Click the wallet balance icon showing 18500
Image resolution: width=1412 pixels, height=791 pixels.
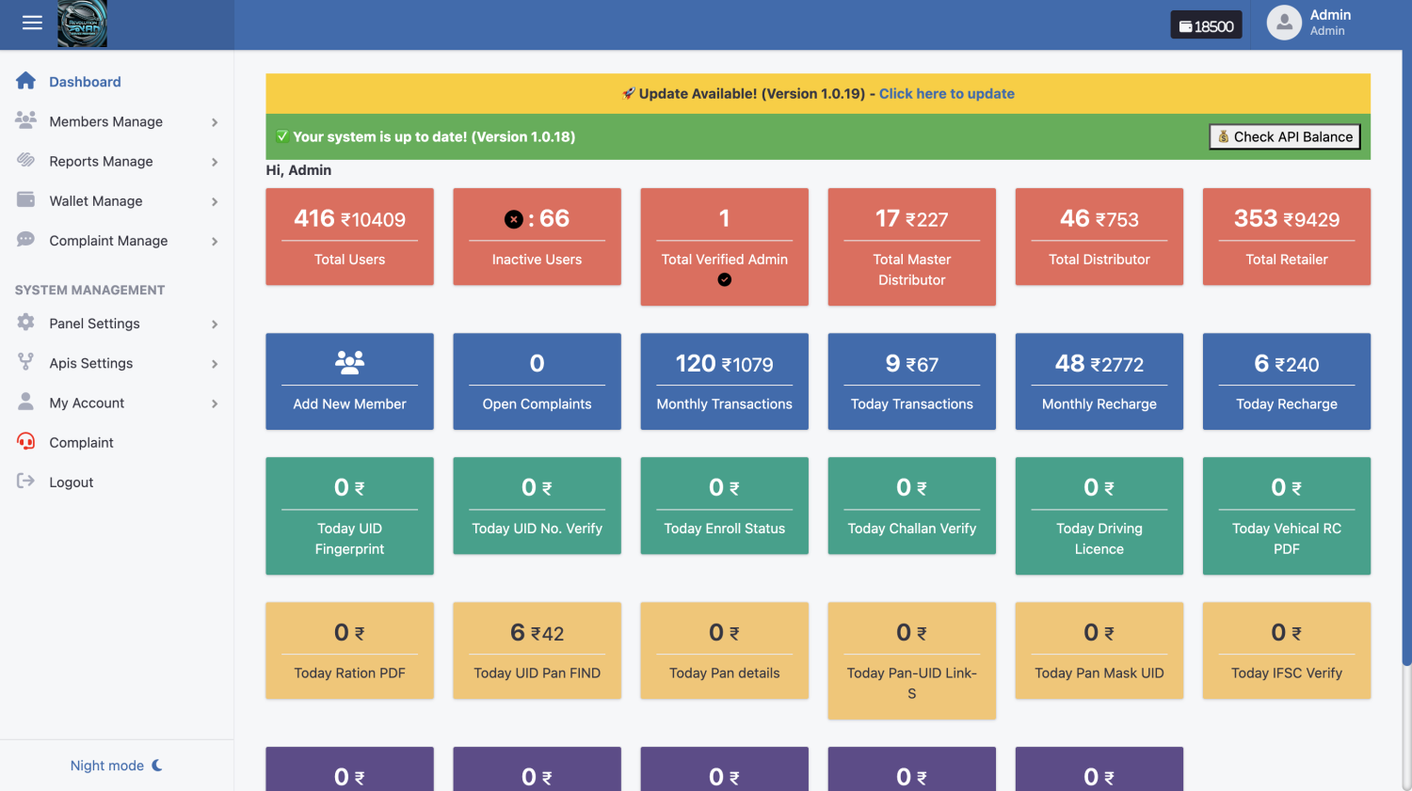pos(1184,24)
